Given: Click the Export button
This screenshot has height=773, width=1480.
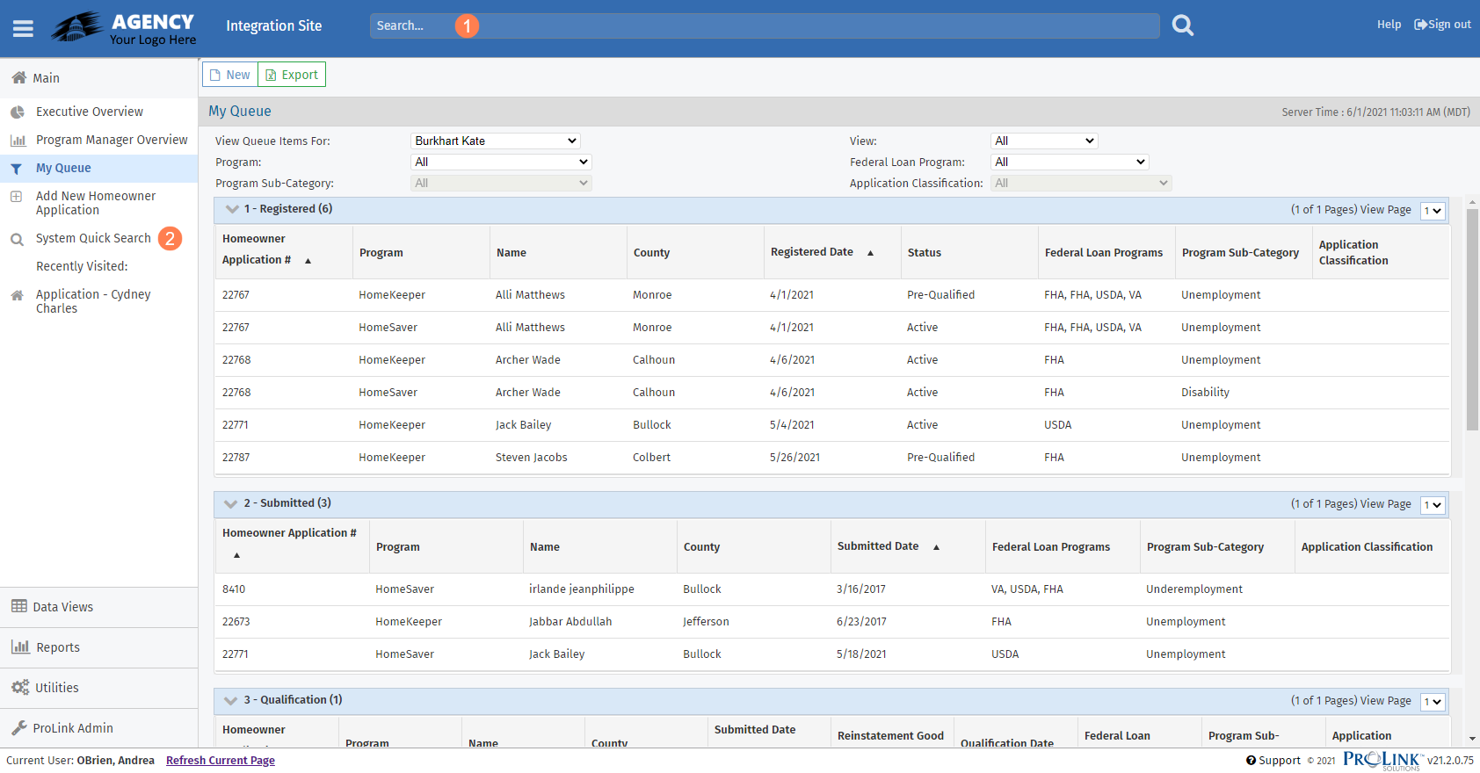Looking at the screenshot, I should coord(292,75).
